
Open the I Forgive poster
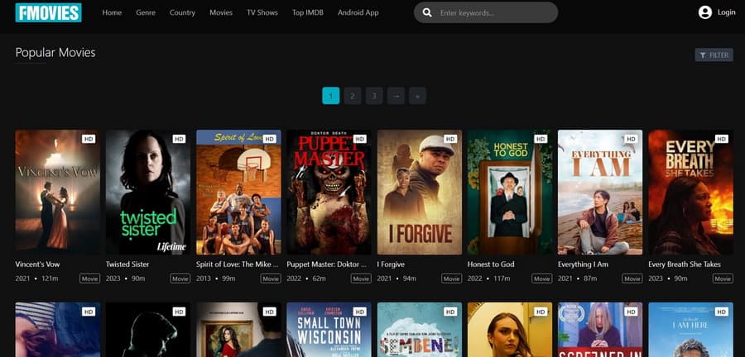pyautogui.click(x=420, y=193)
